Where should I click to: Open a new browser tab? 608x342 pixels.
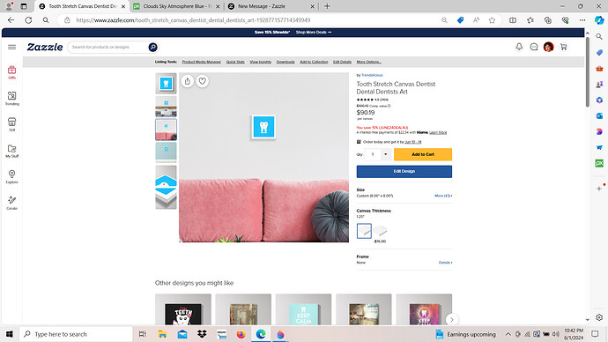pyautogui.click(x=327, y=6)
